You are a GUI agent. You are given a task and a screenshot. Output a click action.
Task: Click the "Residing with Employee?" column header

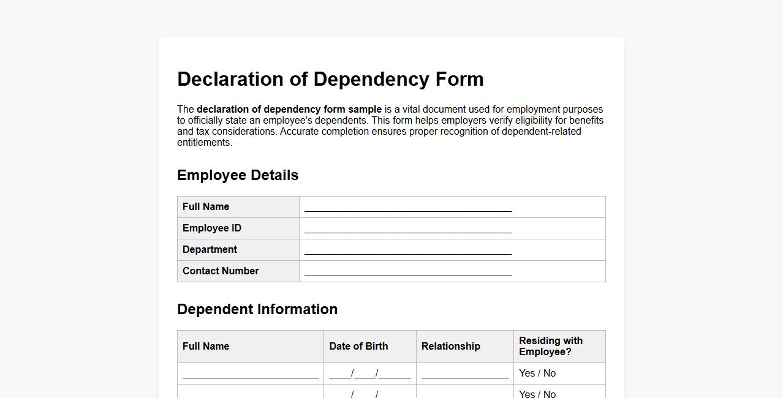[x=551, y=346]
